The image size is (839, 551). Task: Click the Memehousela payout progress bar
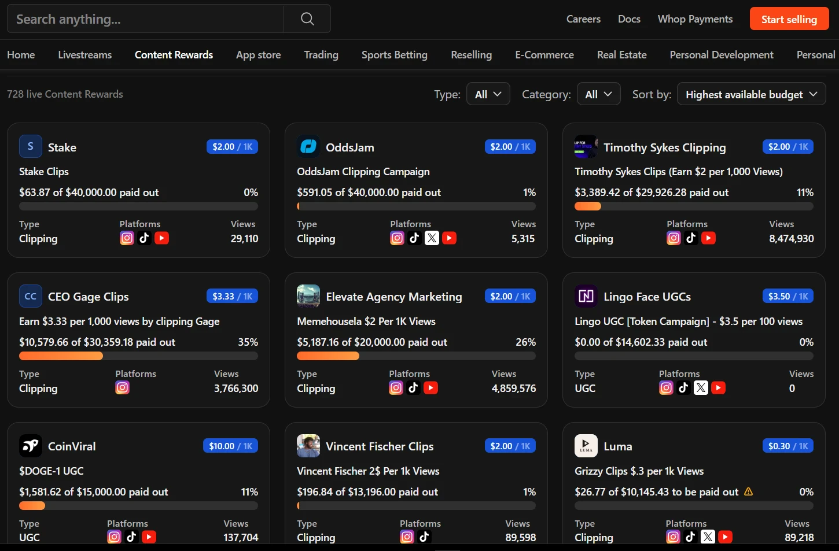coord(416,356)
